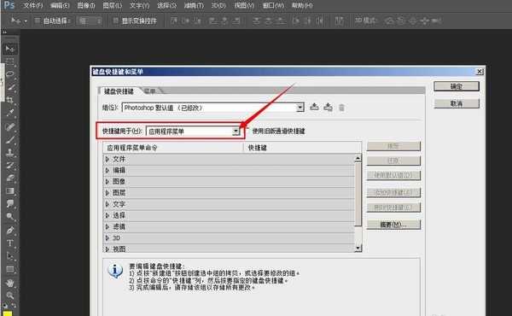
Task: Click the 取消 button
Action: [457, 103]
